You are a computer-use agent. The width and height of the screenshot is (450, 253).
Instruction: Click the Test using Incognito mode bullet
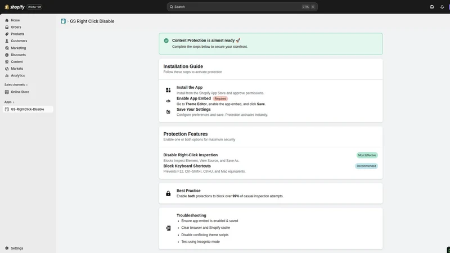click(x=200, y=242)
